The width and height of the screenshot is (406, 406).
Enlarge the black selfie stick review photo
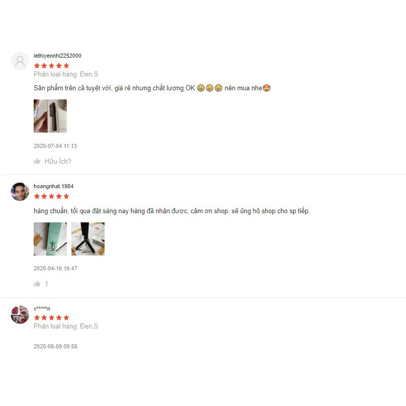50,116
